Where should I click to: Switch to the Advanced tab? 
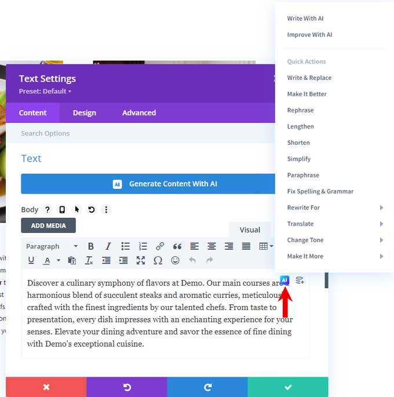point(139,112)
